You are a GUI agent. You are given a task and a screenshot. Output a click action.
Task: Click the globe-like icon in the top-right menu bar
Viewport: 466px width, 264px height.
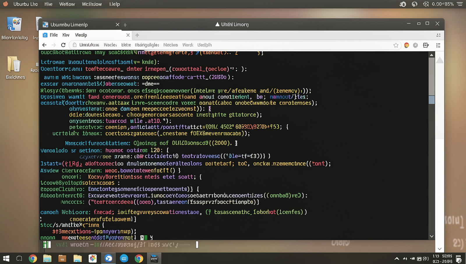[x=414, y=4]
